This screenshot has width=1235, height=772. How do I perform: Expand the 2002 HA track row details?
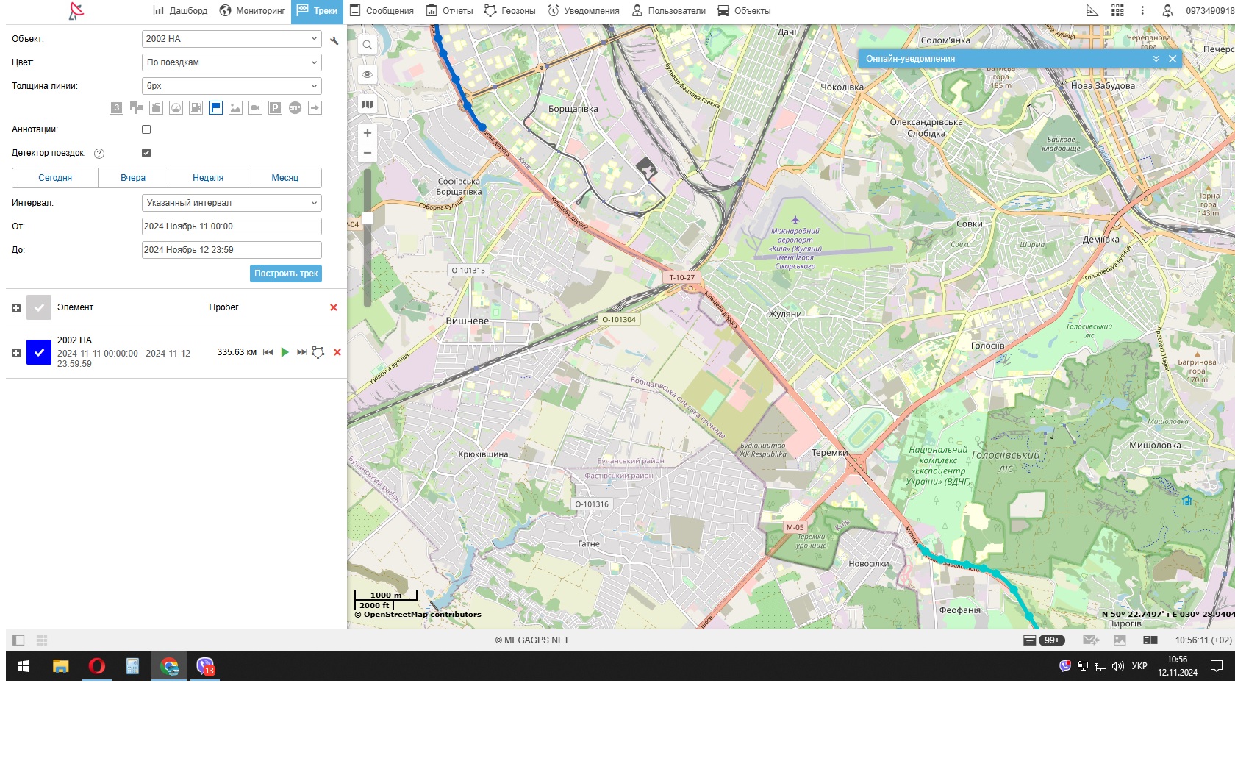point(16,353)
